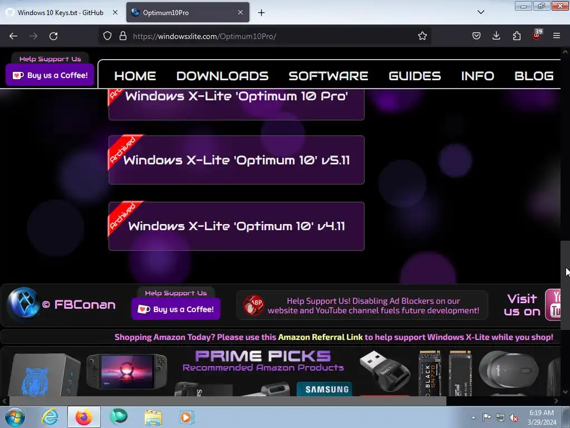The image size is (570, 428).
Task: Click the tiger mini PC product image
Action: 43,375
